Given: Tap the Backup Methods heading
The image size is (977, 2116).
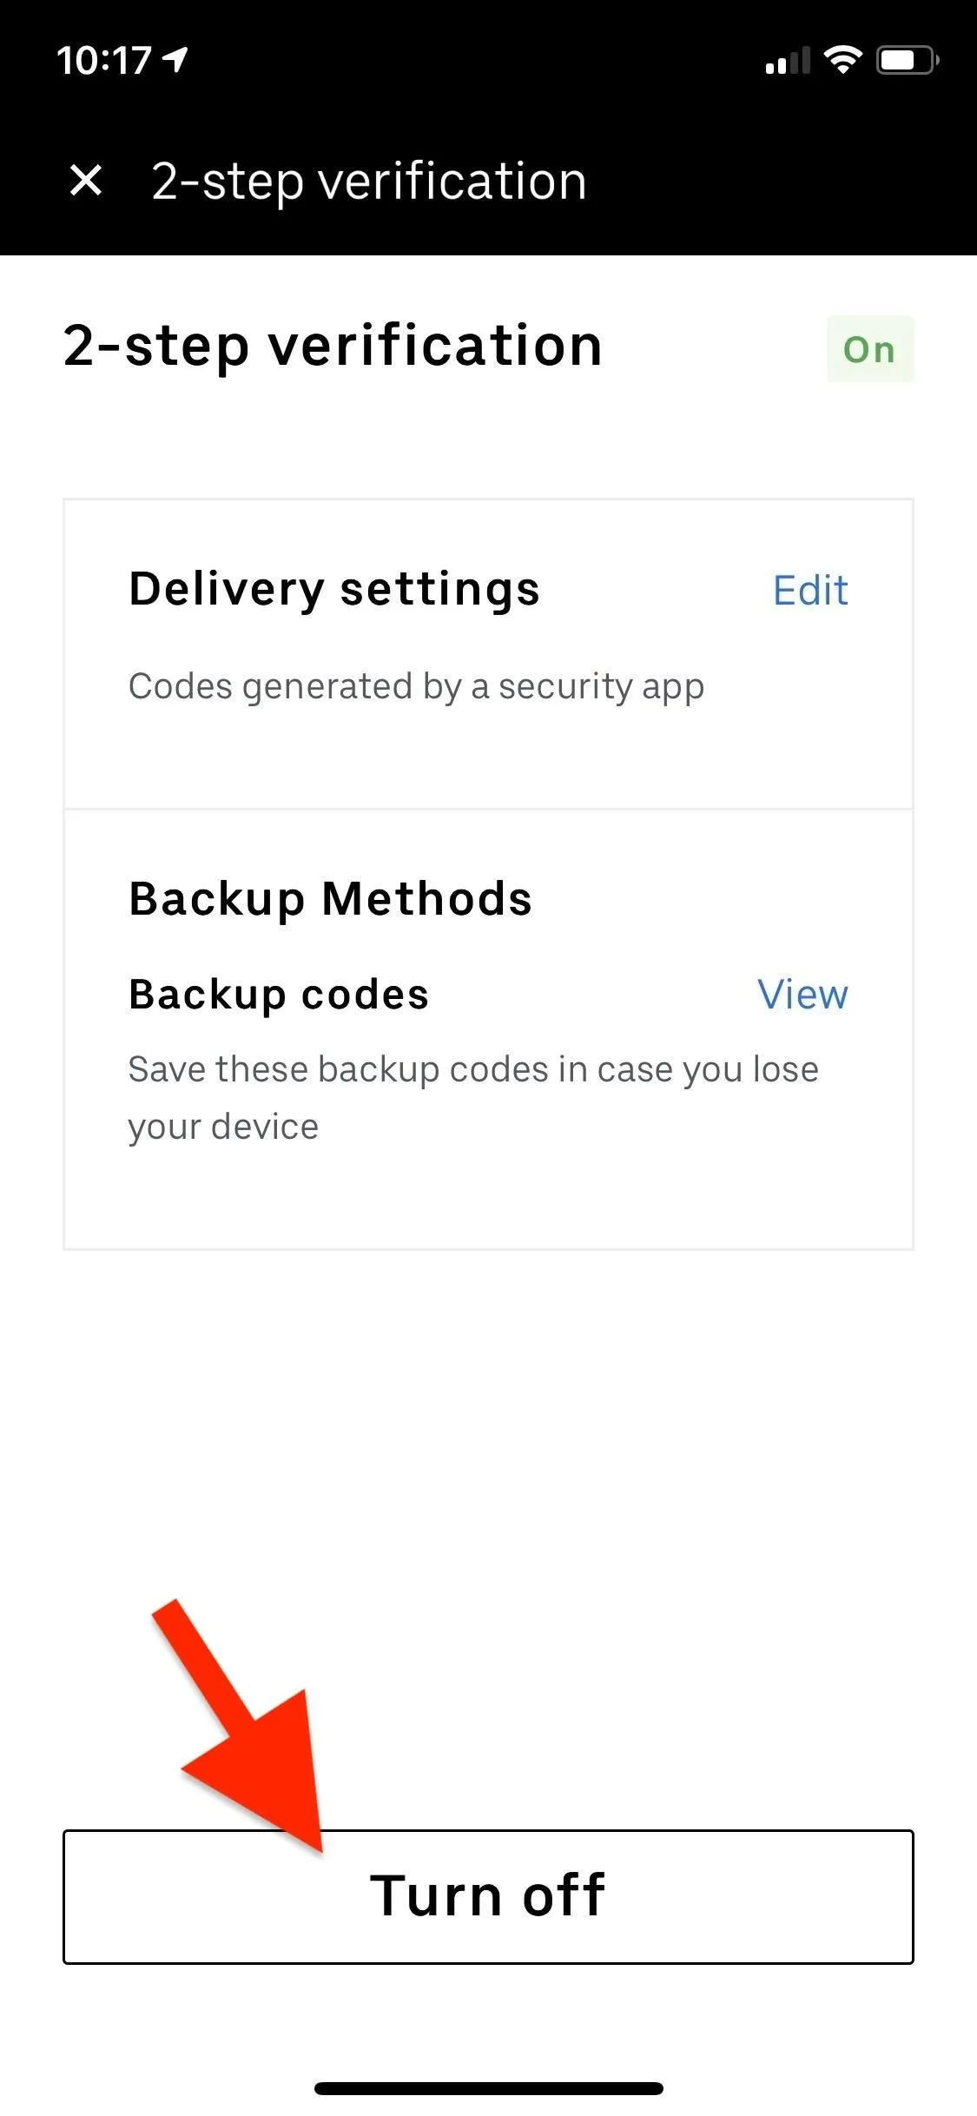Looking at the screenshot, I should click(330, 899).
